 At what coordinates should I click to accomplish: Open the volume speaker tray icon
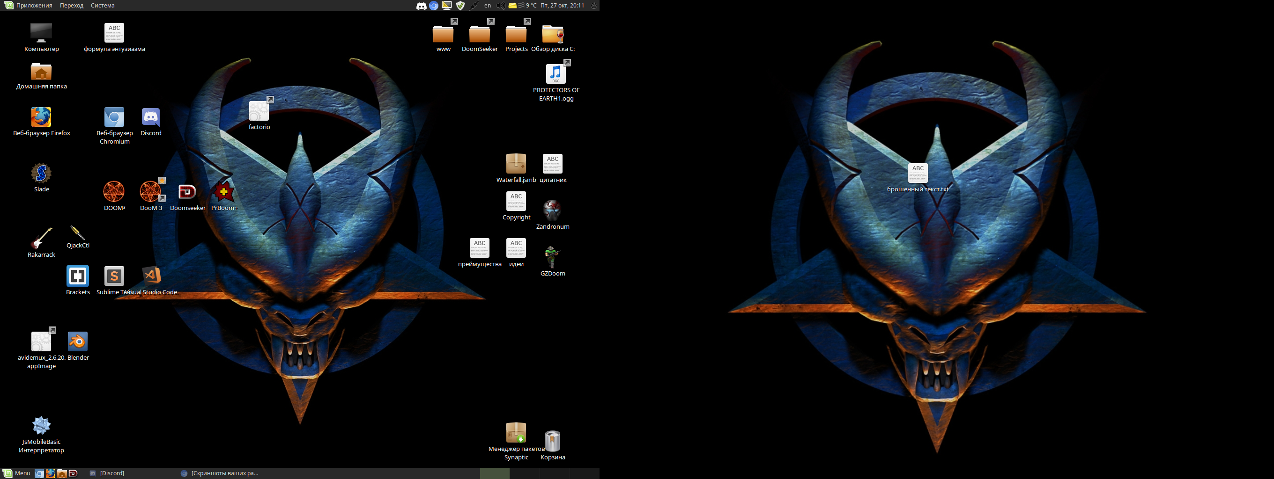(x=501, y=6)
